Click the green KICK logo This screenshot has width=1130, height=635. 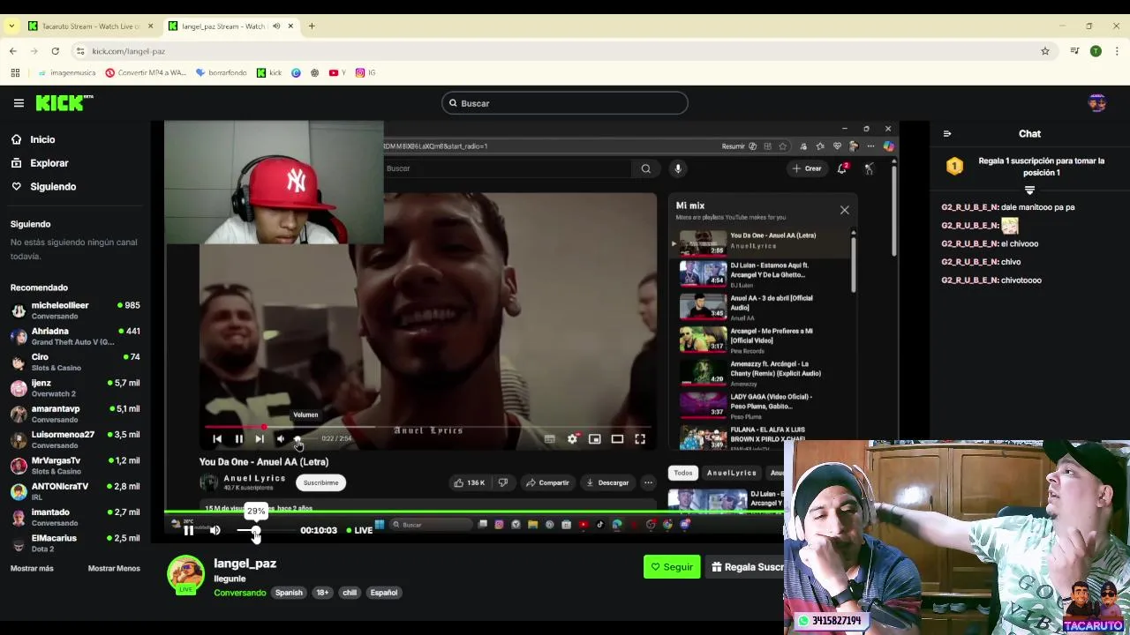click(x=64, y=103)
